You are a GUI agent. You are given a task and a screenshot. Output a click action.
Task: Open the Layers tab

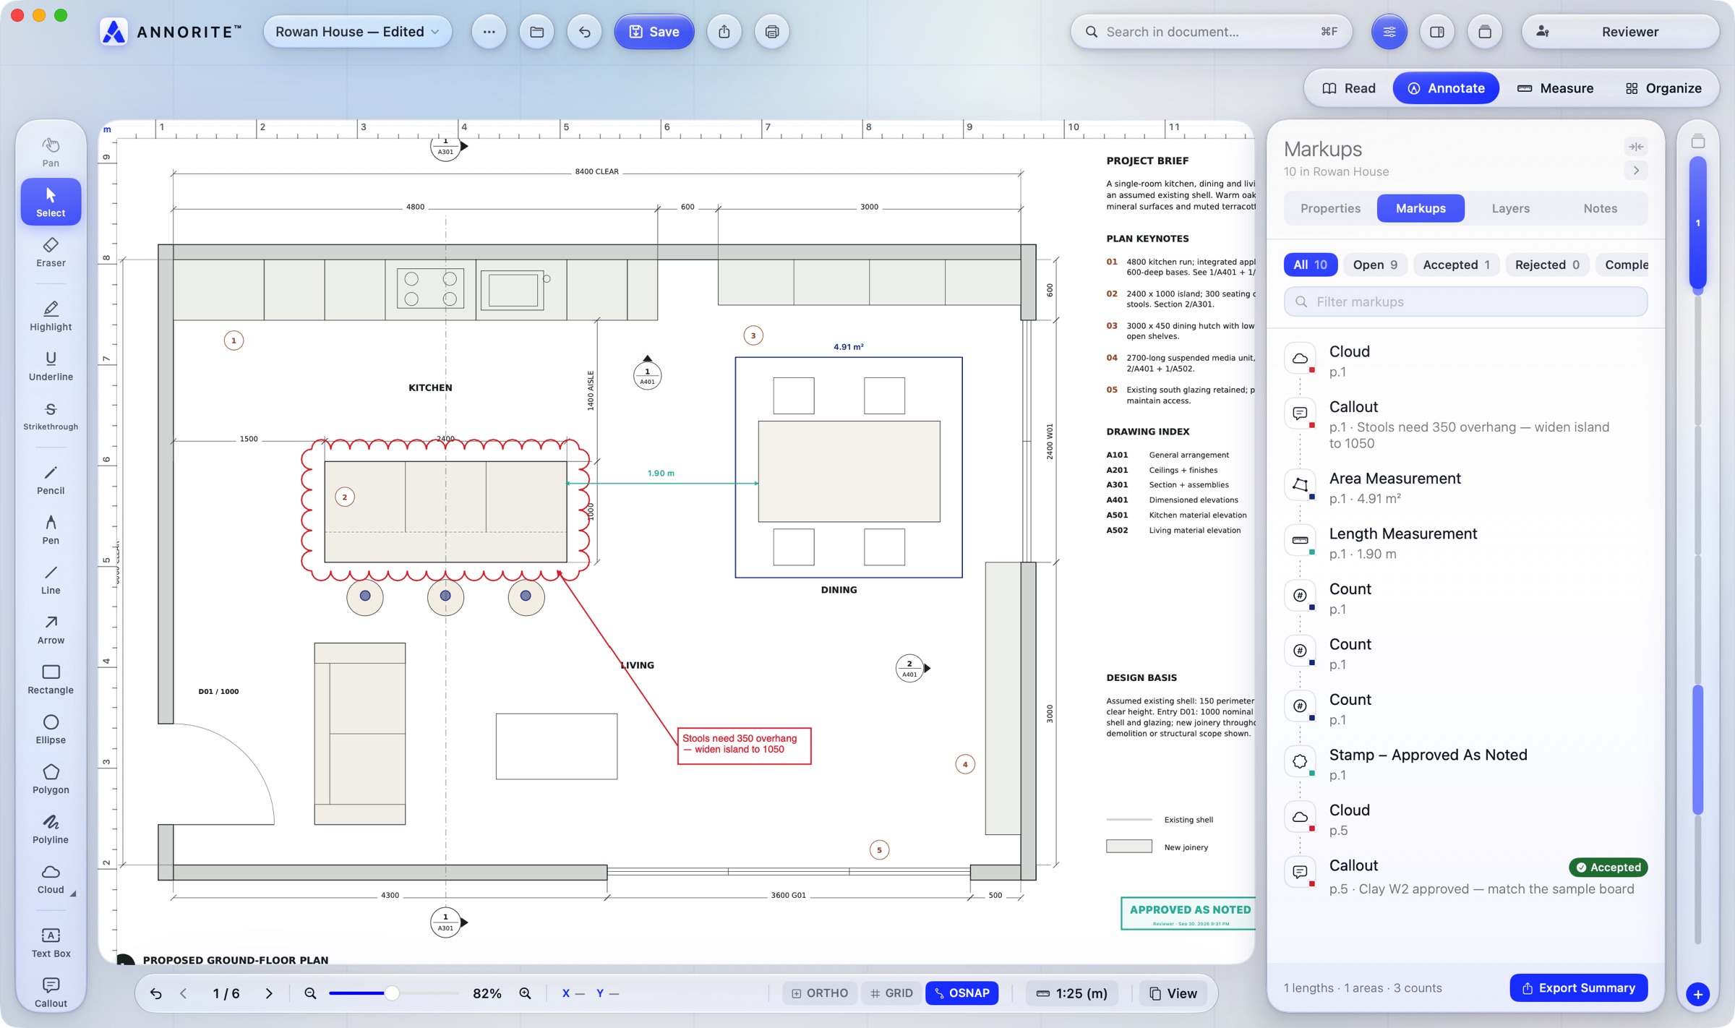[x=1510, y=208]
